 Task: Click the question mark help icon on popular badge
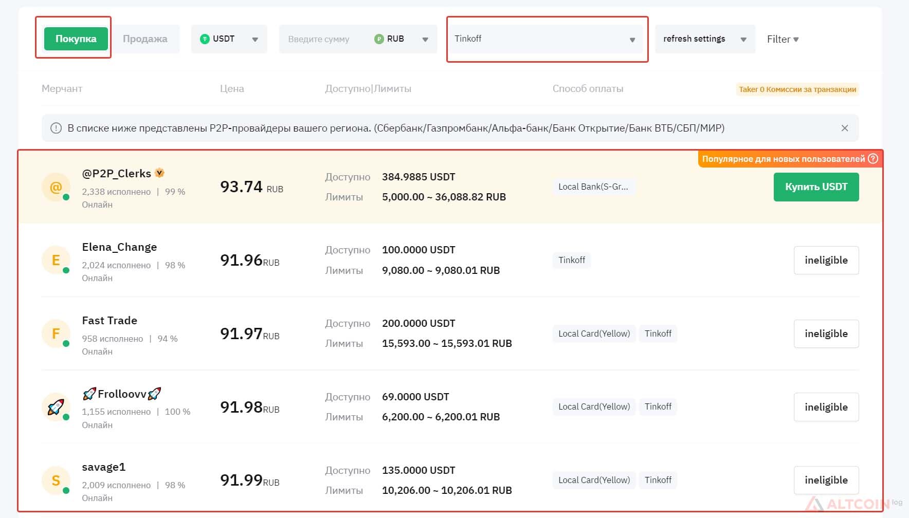(x=872, y=159)
